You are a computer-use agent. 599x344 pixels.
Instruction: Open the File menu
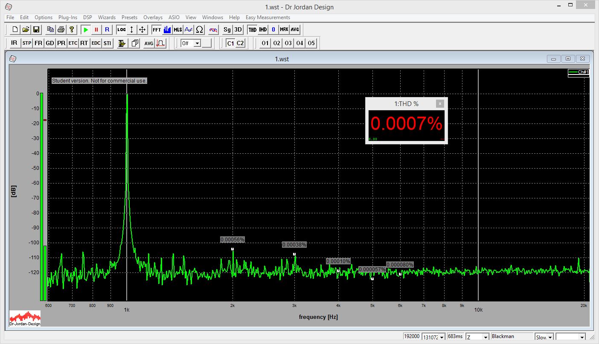[x=10, y=17]
